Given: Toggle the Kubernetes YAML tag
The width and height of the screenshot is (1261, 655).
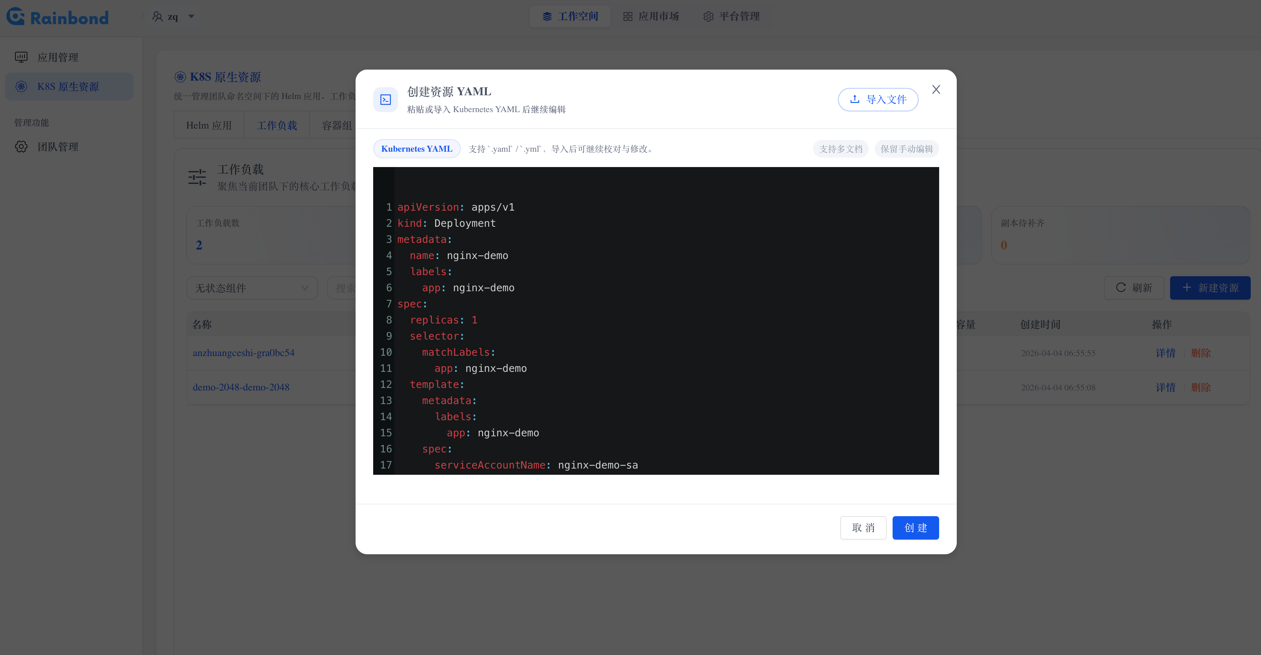Looking at the screenshot, I should click(x=416, y=149).
